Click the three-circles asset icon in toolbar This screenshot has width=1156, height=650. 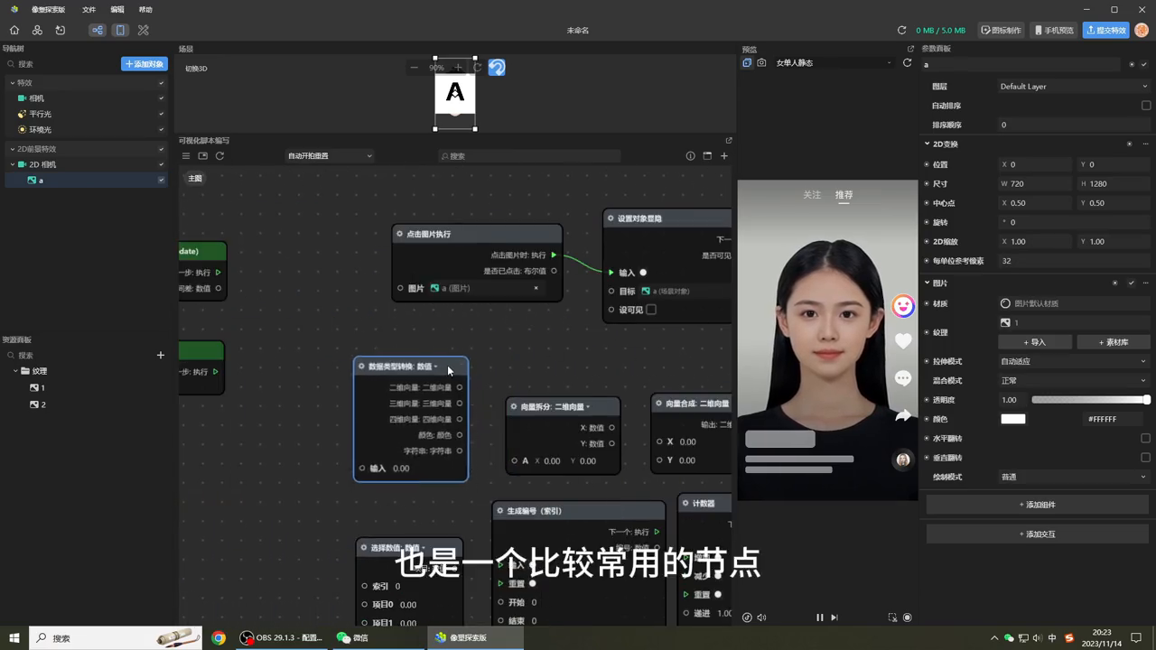(37, 30)
